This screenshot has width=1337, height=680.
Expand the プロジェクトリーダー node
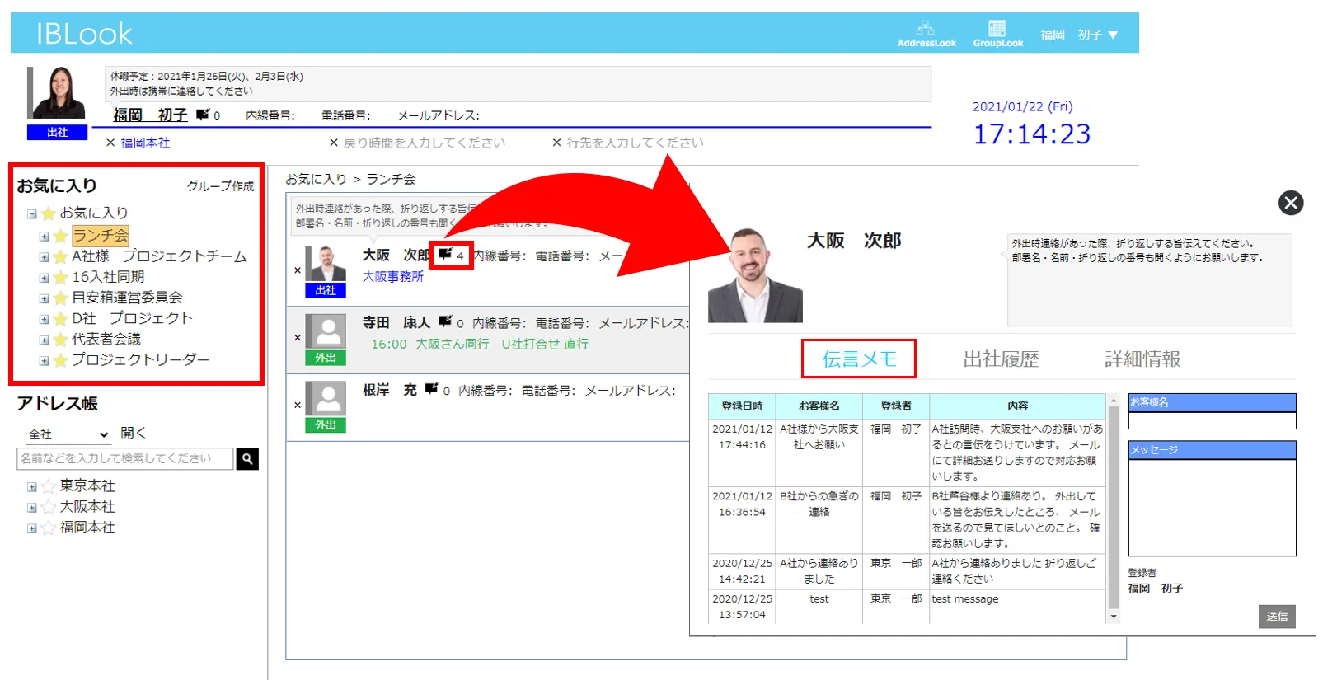(44, 360)
